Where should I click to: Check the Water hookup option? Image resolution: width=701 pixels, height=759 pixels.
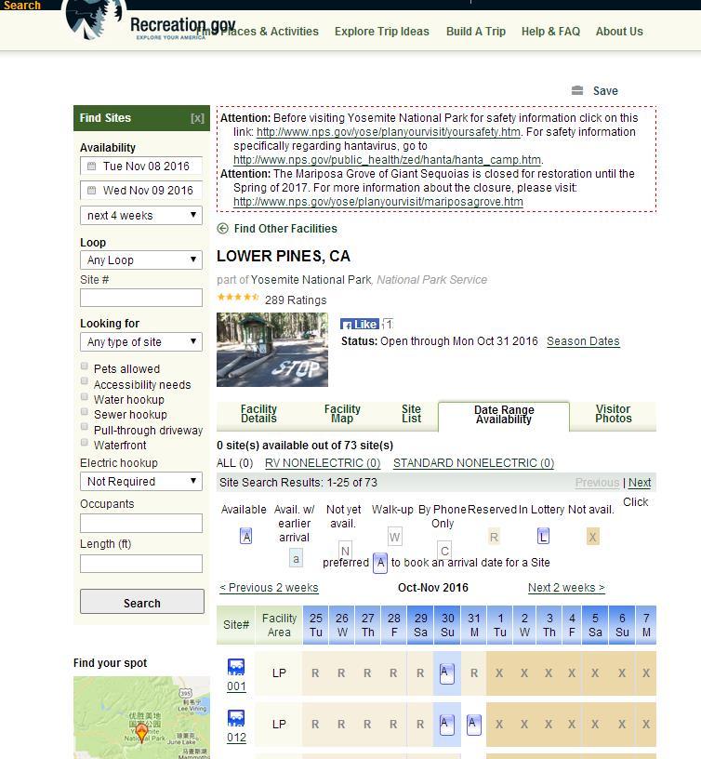[x=85, y=397]
